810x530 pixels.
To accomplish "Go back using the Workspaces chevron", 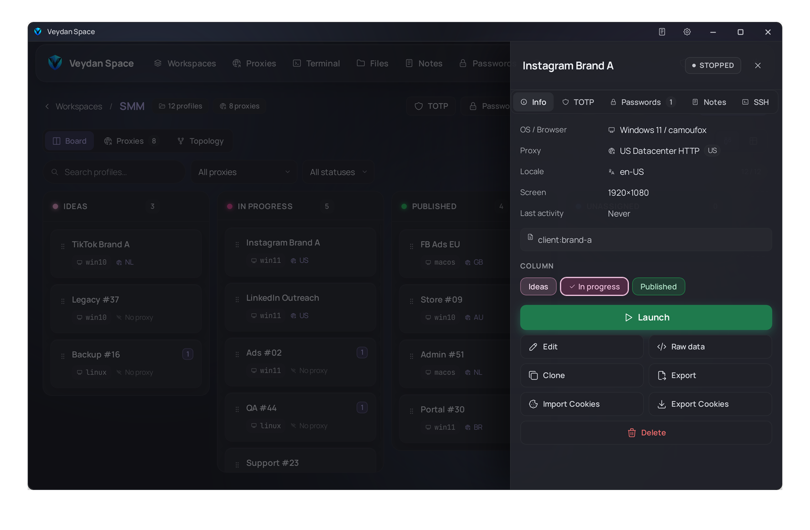I will [47, 106].
